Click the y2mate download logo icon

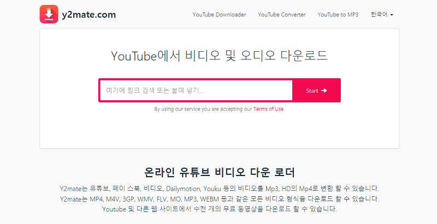point(49,14)
